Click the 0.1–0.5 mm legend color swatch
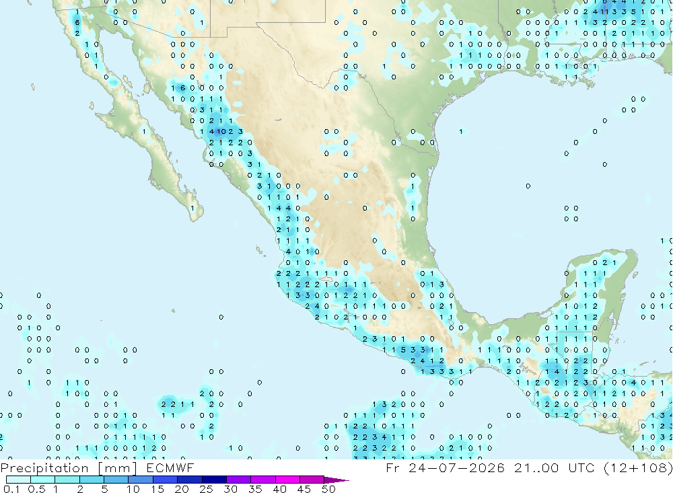Viewport: 673px width, 493px height. (18, 480)
